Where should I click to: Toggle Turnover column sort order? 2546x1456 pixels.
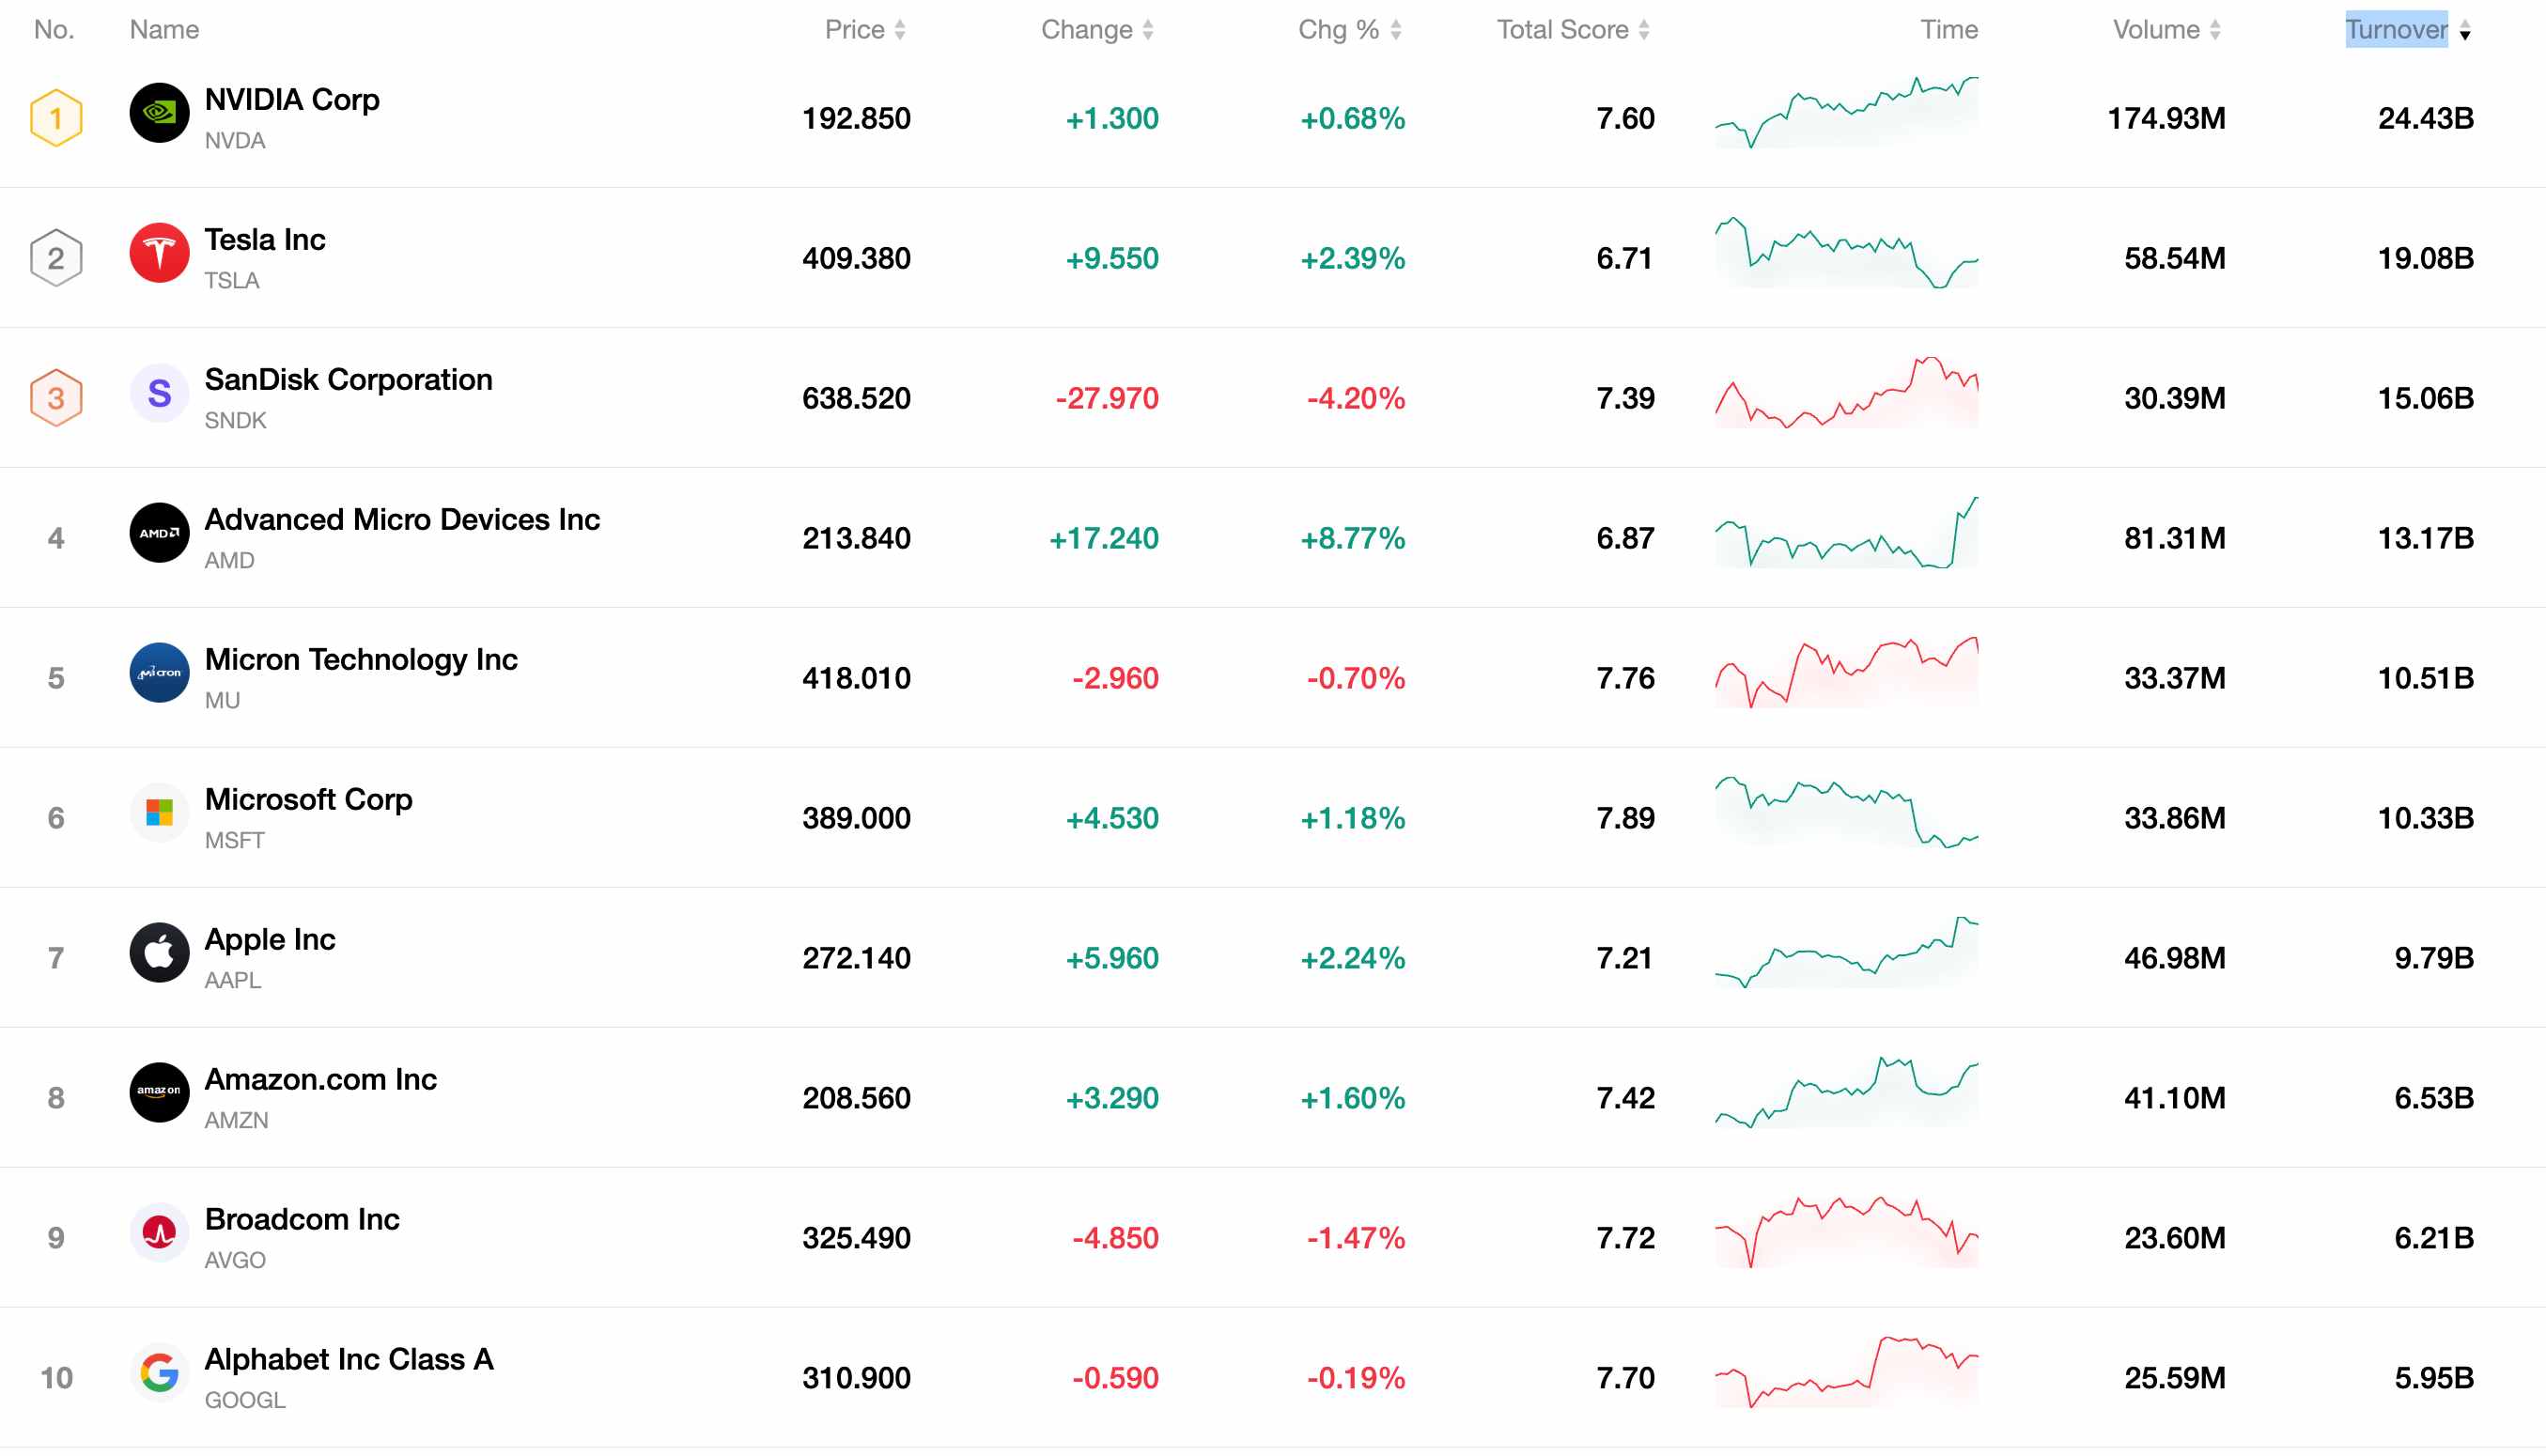[2407, 30]
